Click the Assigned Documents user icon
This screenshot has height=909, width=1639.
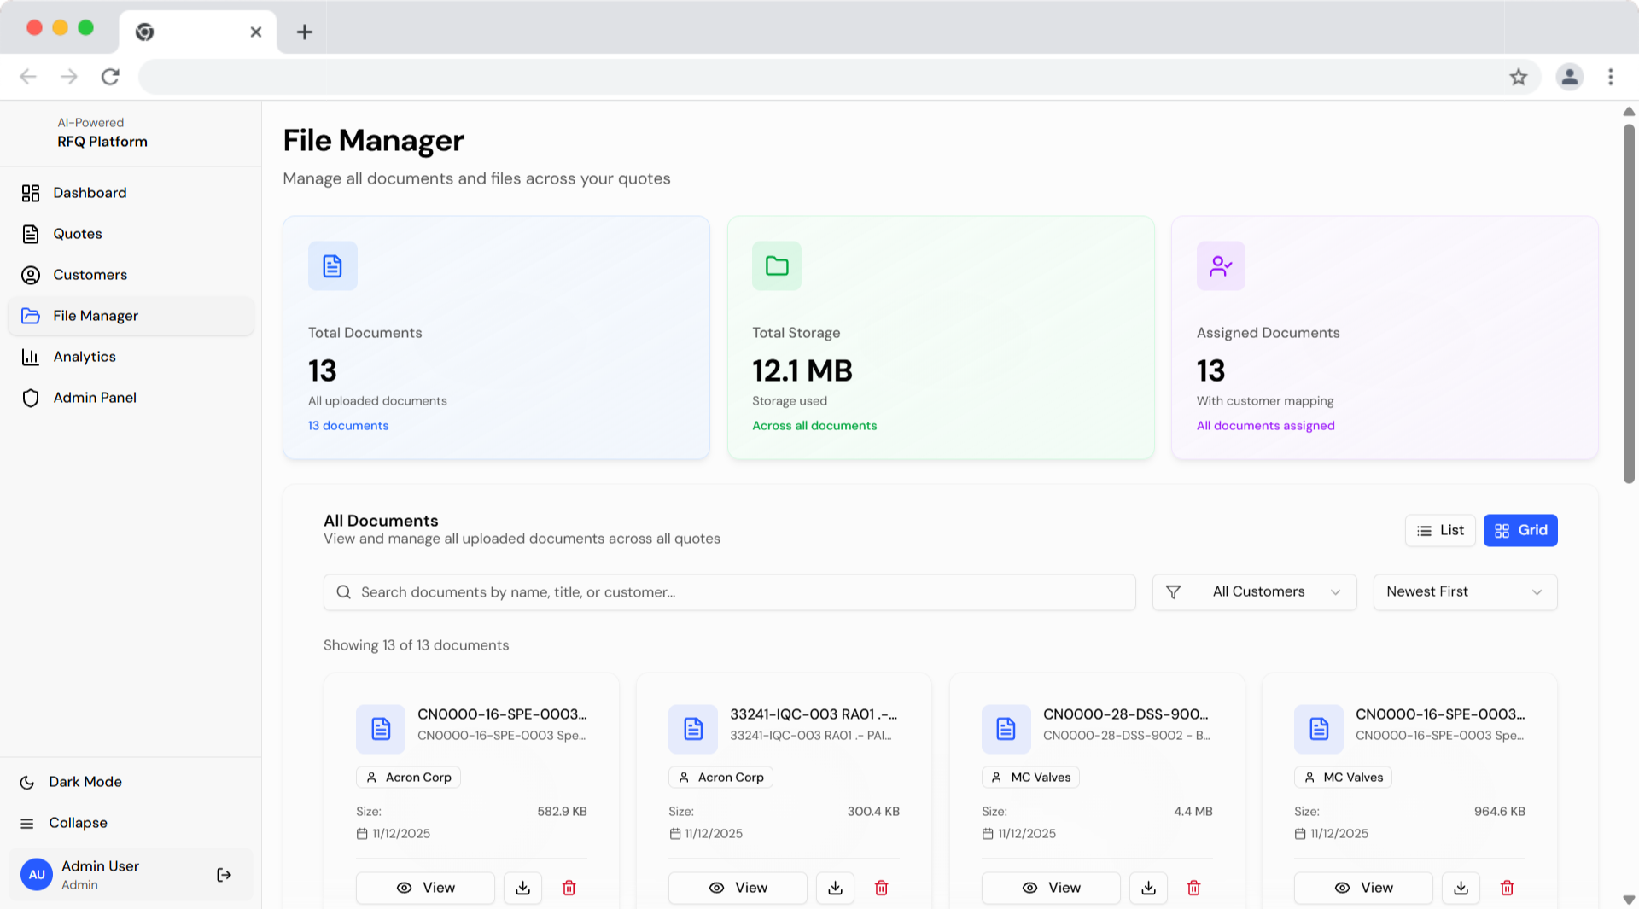coord(1221,266)
